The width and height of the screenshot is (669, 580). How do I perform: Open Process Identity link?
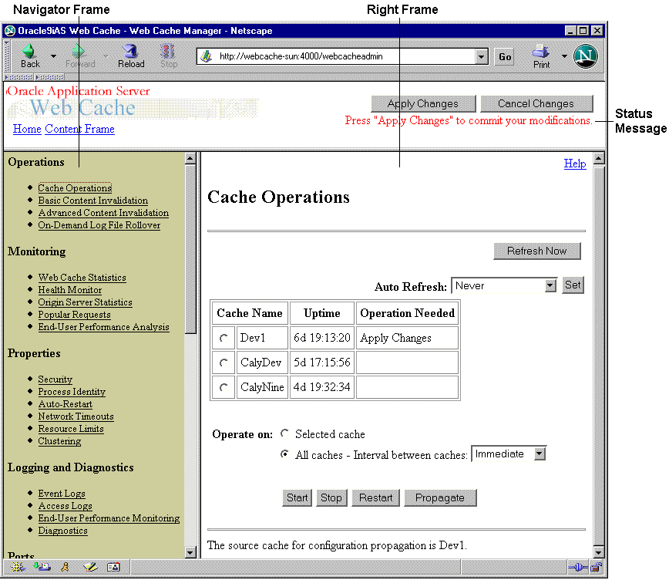coord(72,392)
